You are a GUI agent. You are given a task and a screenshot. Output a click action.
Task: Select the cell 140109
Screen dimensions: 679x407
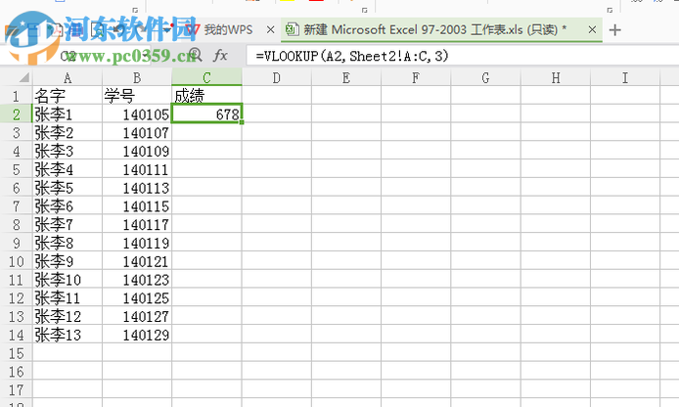137,151
